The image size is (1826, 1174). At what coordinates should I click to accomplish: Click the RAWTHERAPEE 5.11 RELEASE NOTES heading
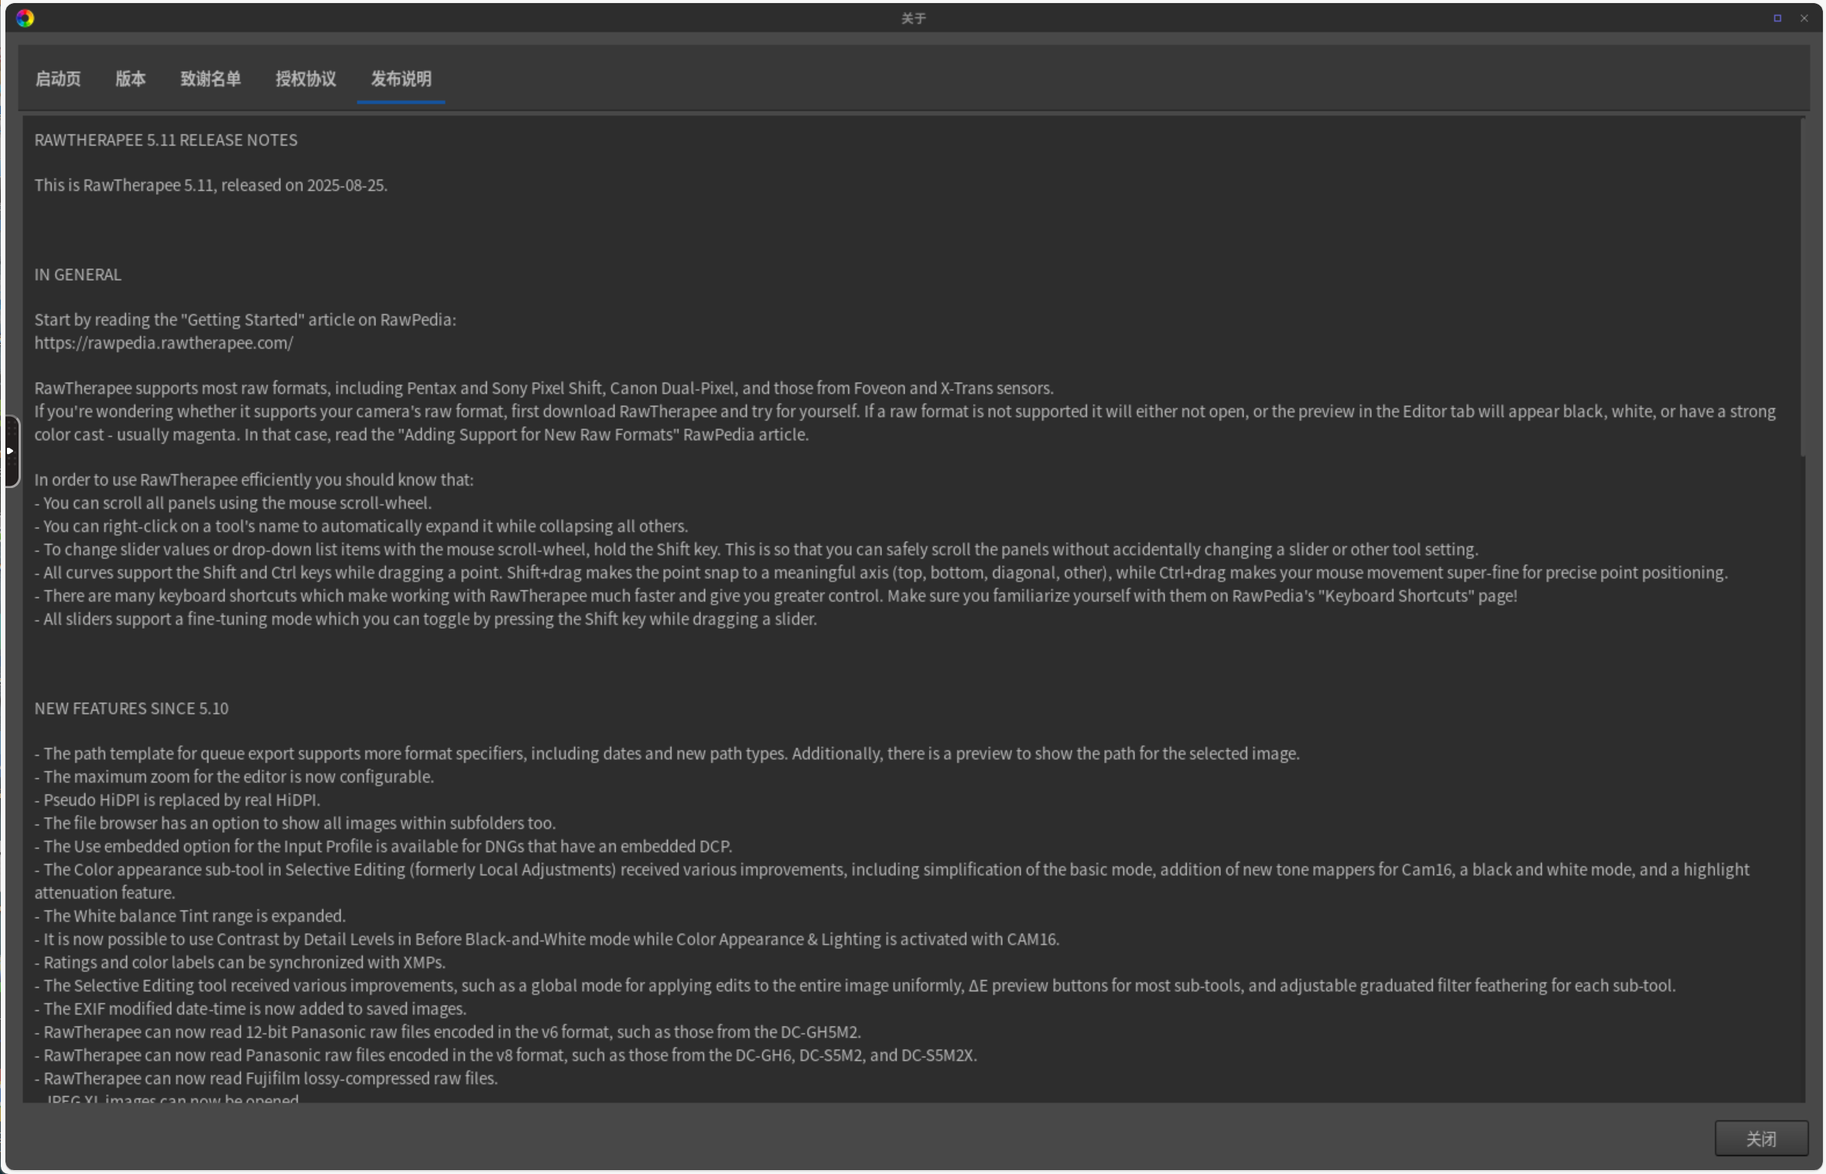166,140
